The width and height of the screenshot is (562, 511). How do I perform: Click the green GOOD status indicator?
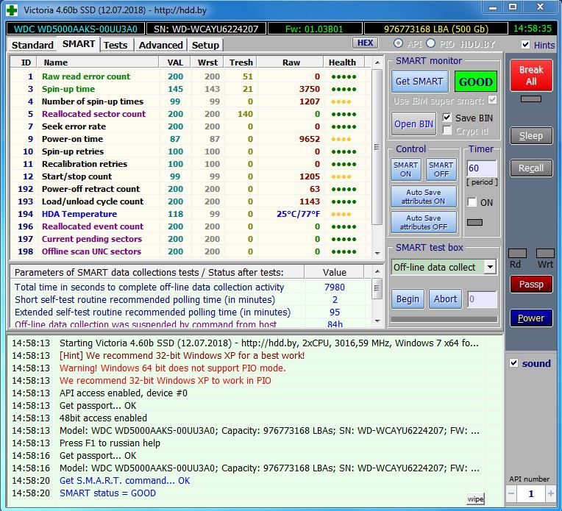click(476, 82)
